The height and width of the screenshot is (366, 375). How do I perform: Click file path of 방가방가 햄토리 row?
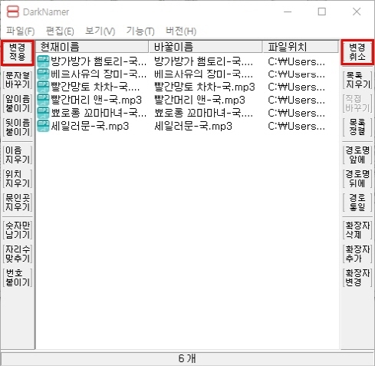(x=297, y=61)
